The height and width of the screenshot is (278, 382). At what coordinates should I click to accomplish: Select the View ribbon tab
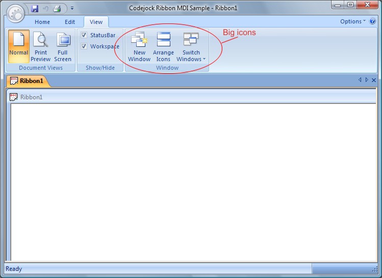pos(96,22)
